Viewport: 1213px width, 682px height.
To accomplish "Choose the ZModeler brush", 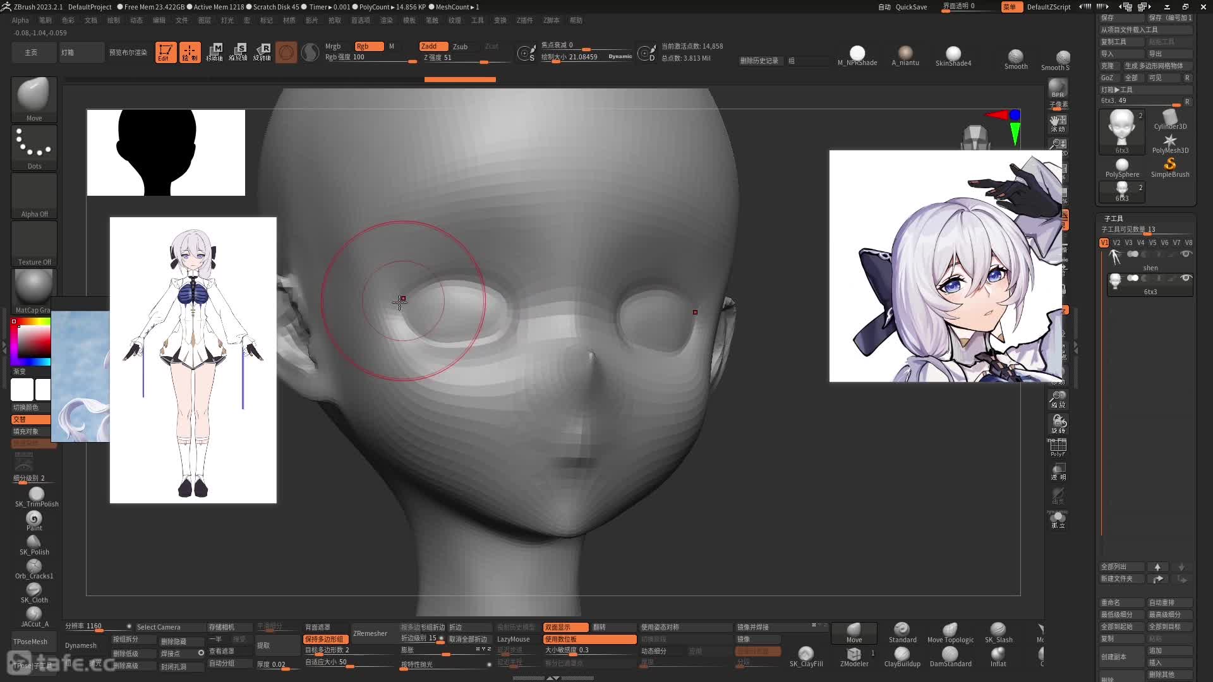I will (x=854, y=657).
